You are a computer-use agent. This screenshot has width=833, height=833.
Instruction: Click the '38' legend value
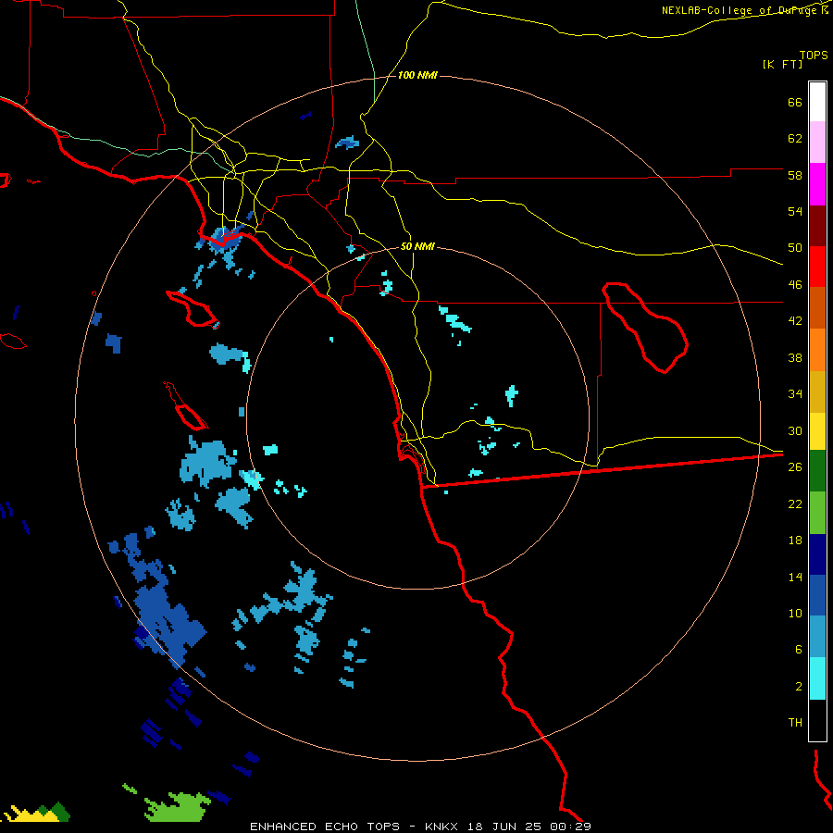tap(795, 357)
